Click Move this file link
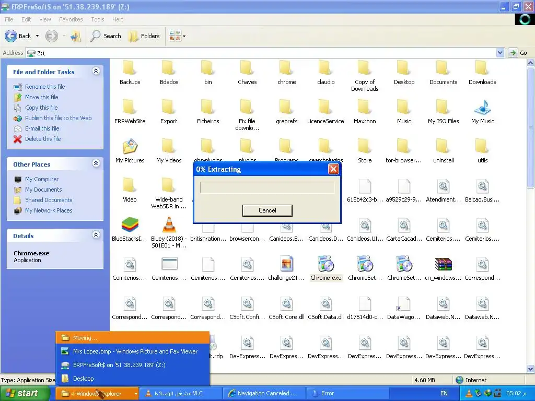535x401 pixels. [42, 97]
